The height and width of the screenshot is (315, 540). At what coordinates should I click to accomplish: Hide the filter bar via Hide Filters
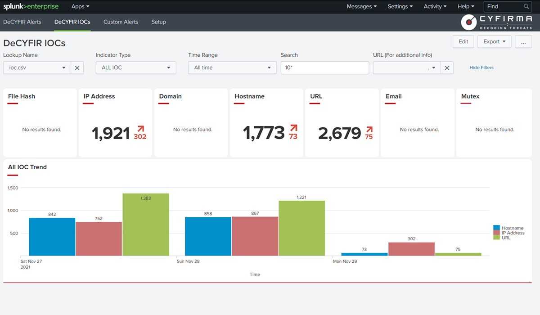click(x=481, y=67)
